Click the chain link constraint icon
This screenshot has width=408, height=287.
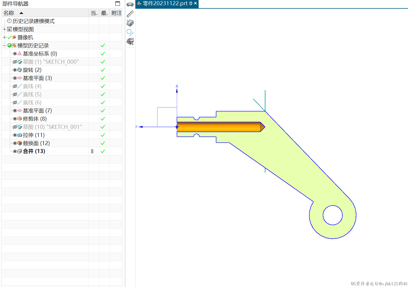click(130, 23)
